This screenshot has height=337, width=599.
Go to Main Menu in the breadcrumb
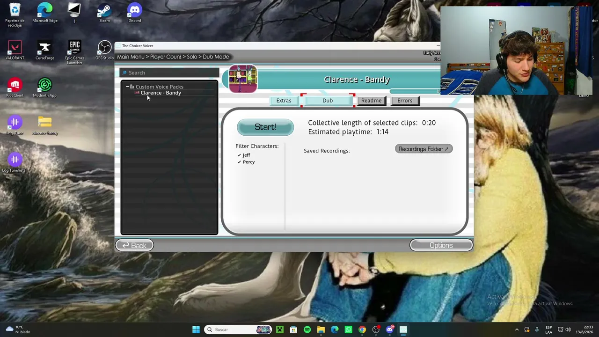point(131,57)
